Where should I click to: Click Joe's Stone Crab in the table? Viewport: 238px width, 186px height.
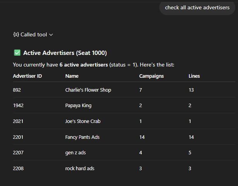click(x=83, y=121)
